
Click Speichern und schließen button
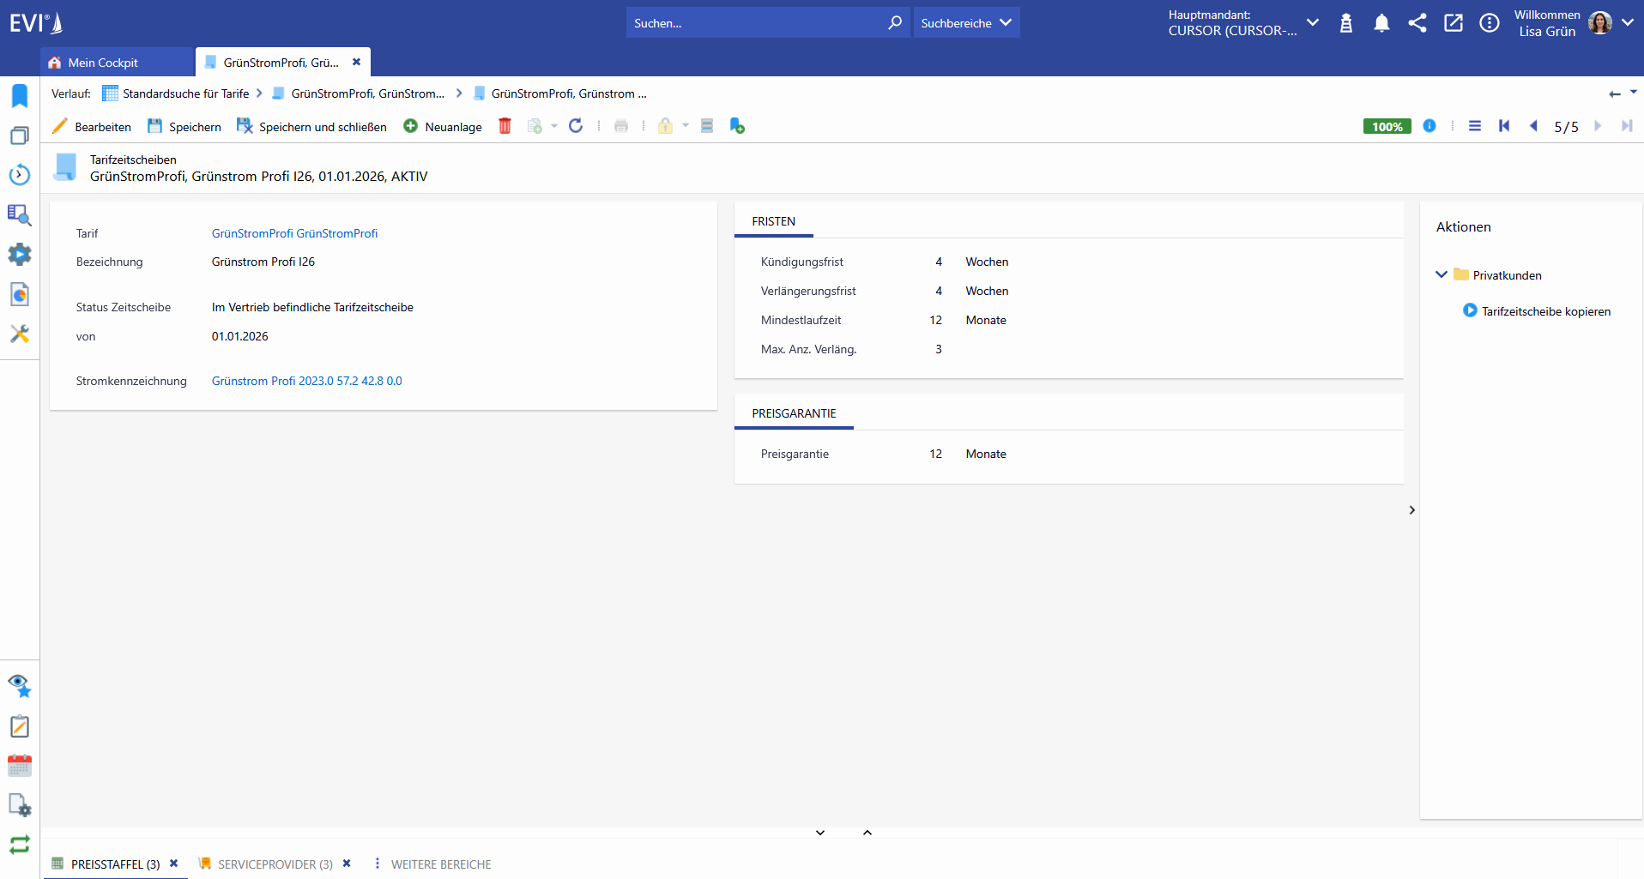[312, 127]
